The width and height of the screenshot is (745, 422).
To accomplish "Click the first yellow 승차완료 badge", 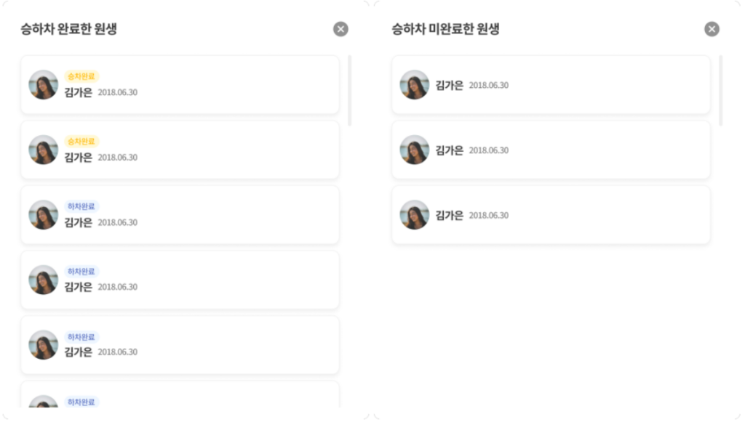I will tap(81, 76).
